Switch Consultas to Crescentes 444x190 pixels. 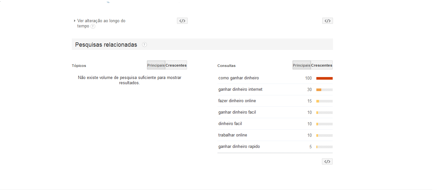[322, 65]
